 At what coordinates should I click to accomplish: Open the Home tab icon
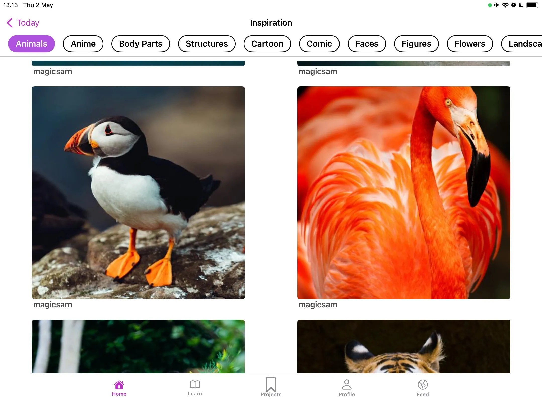(119, 384)
